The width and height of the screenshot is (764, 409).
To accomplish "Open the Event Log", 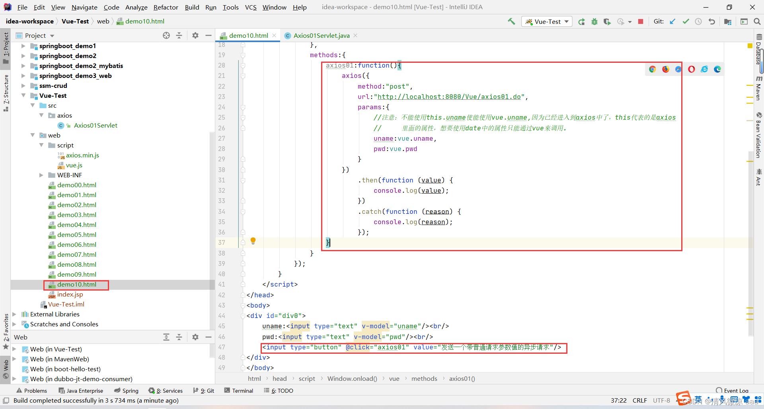I will coord(732,391).
